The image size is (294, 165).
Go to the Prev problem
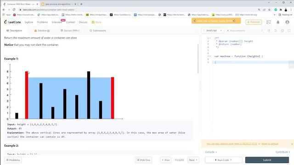165,160
